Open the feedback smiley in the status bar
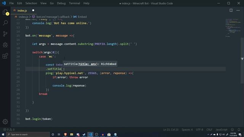The width and height of the screenshot is (244, 137). point(232,129)
